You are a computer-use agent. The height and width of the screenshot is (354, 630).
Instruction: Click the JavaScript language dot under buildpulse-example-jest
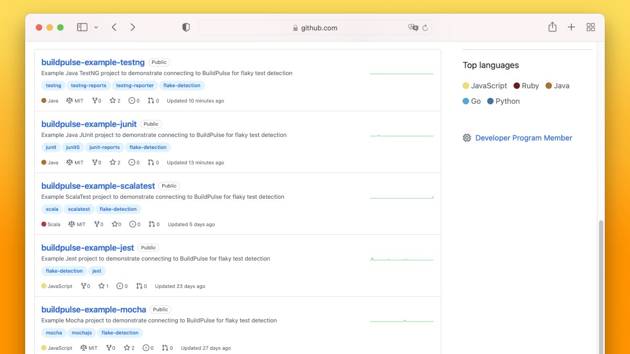[44, 286]
